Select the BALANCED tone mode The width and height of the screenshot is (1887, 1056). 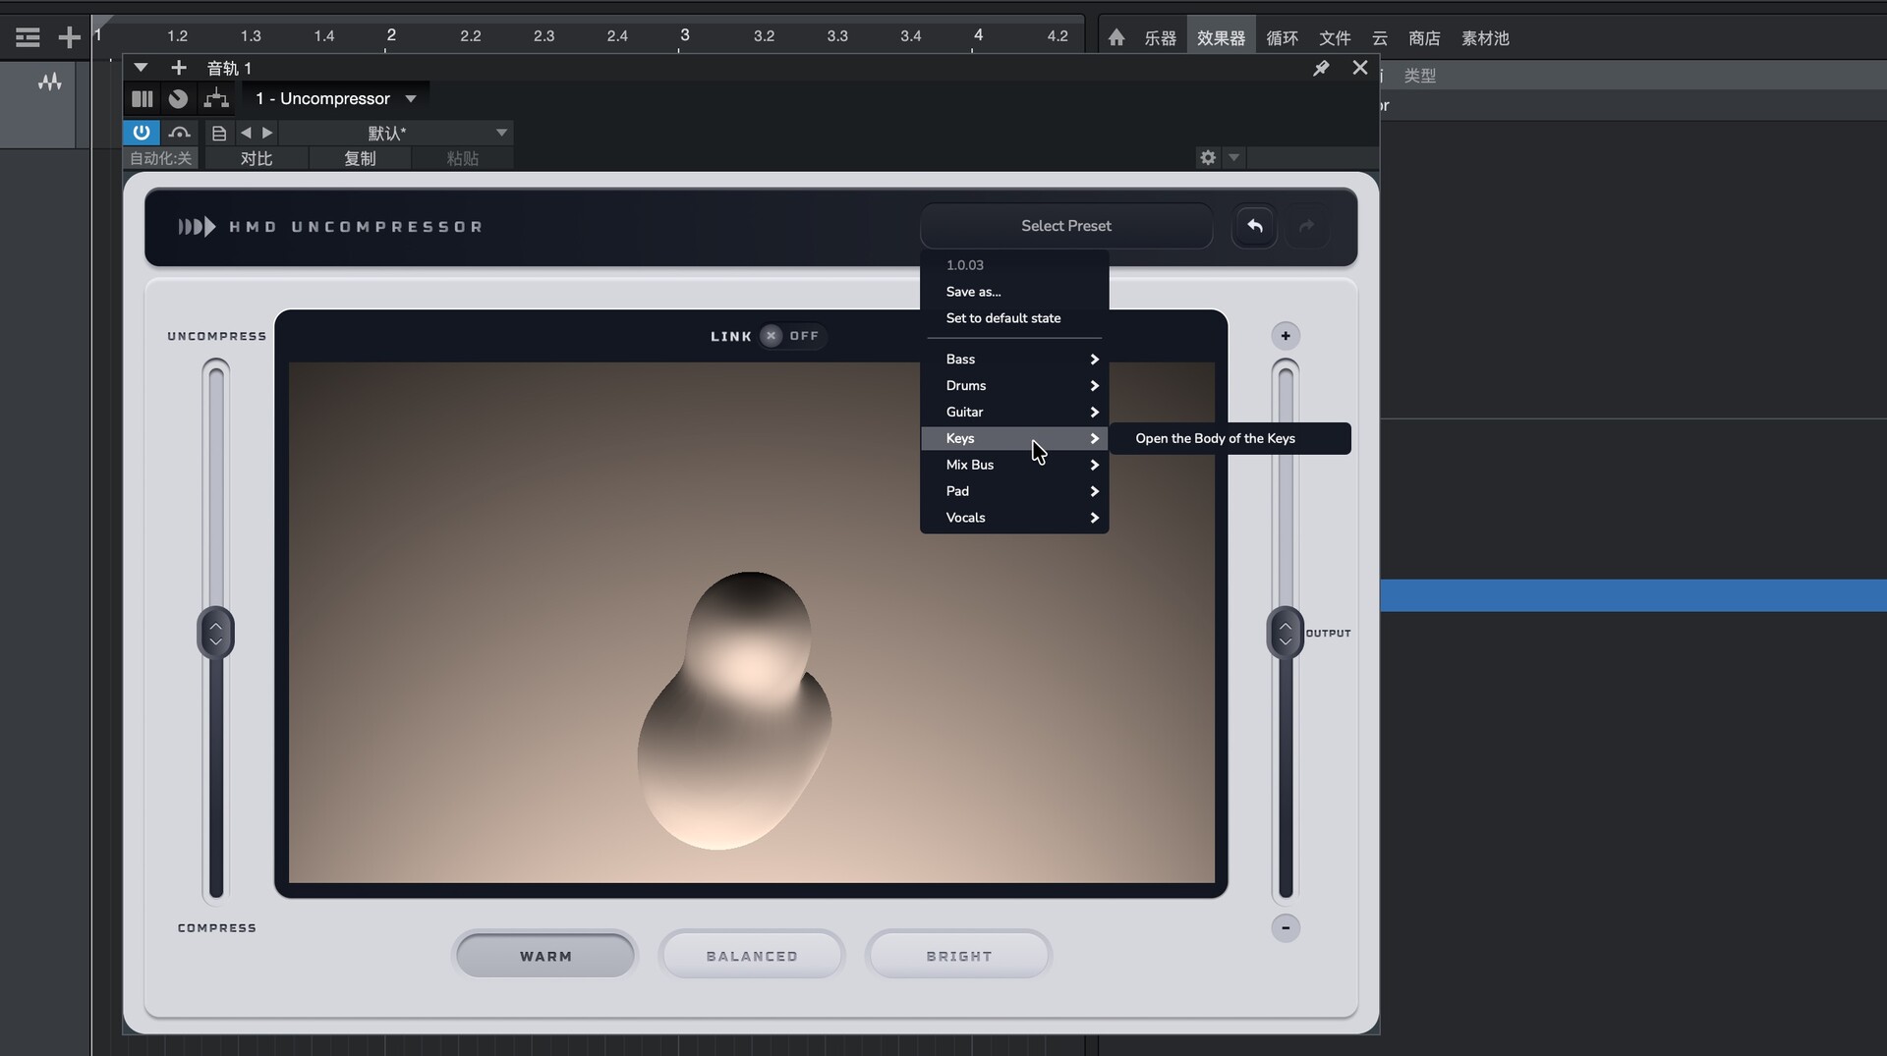tap(752, 956)
